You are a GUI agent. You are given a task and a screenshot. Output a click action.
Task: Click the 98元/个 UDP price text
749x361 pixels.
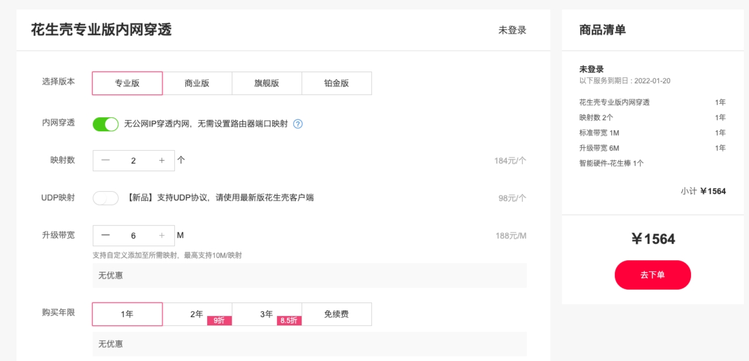(x=513, y=198)
